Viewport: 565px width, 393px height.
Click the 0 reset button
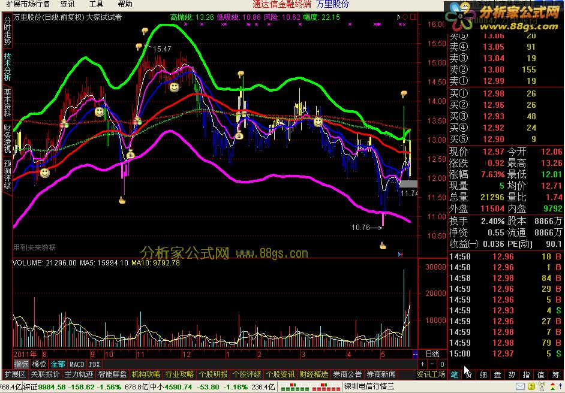442,364
